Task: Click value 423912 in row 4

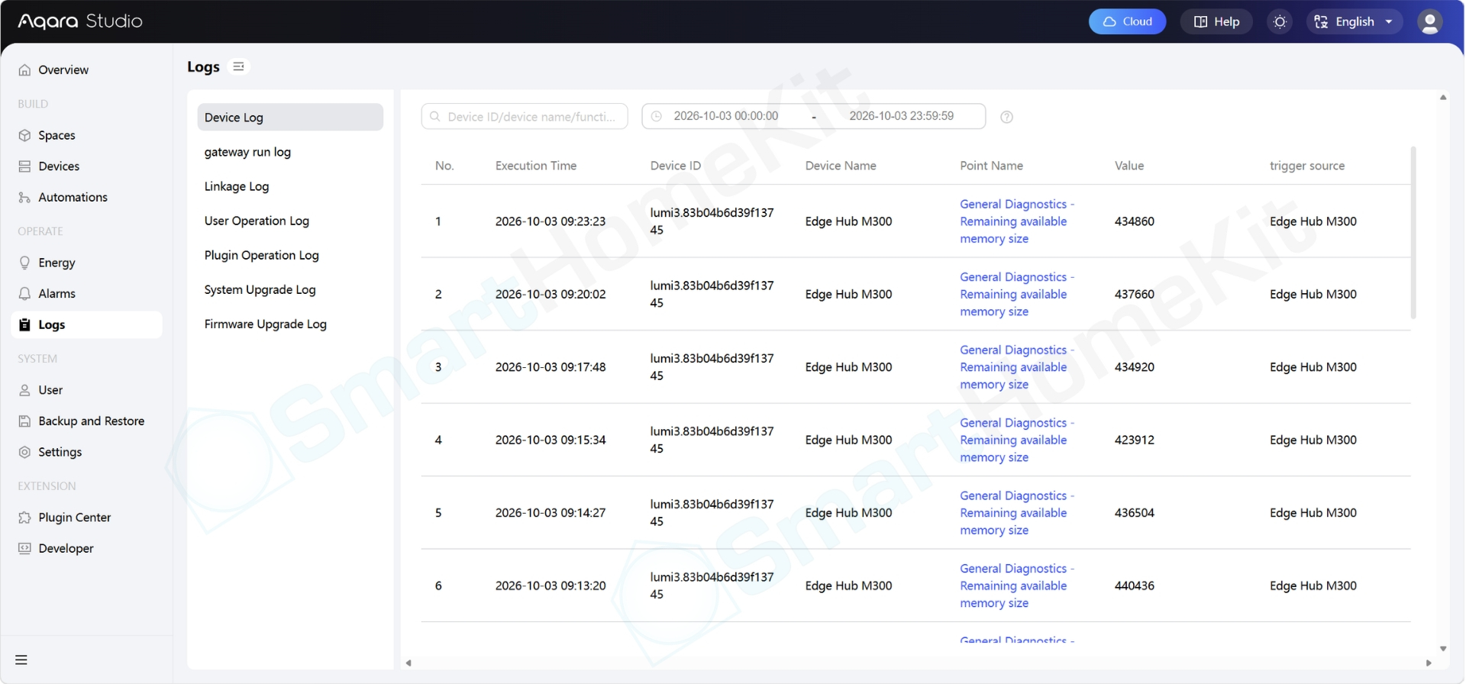Action: point(1135,440)
